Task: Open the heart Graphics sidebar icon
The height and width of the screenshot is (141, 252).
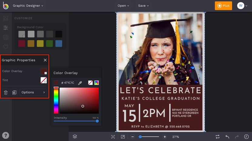Action: tap(6, 46)
